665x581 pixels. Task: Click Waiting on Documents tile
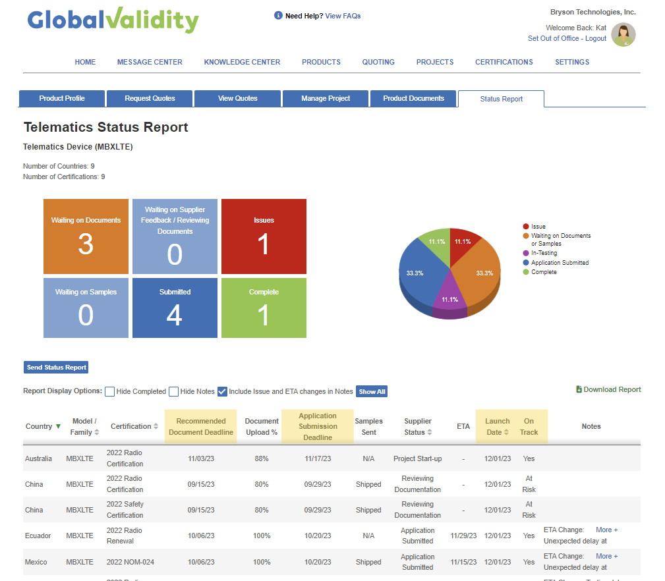coord(86,236)
